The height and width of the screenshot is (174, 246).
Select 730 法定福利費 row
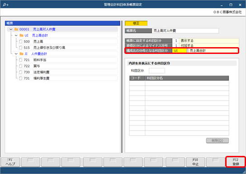(67, 72)
